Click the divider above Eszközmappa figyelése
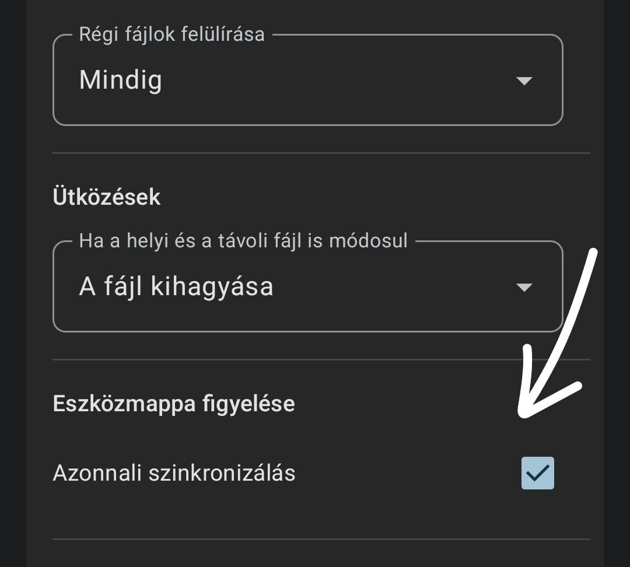This screenshot has width=630, height=567. (x=321, y=360)
